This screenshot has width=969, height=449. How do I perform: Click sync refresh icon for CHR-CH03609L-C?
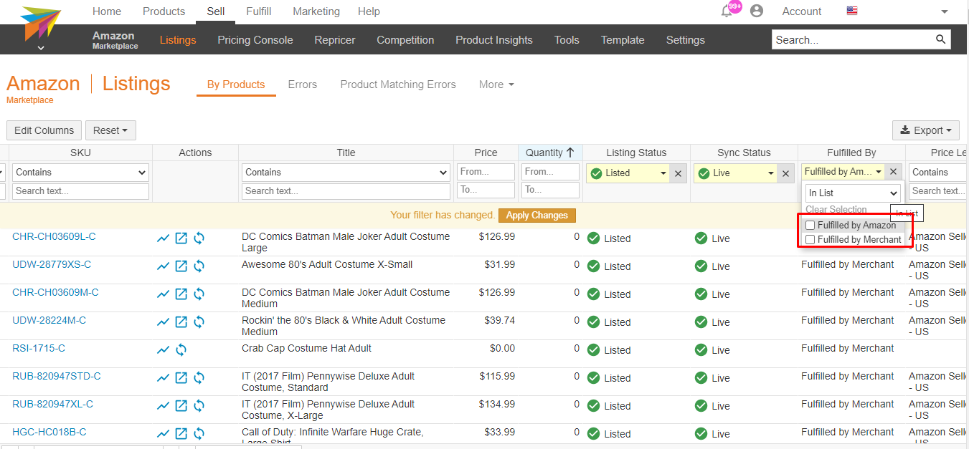pyautogui.click(x=199, y=238)
